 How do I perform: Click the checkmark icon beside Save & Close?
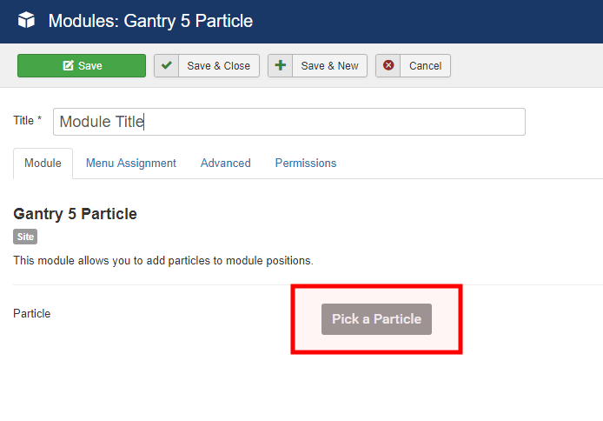pyautogui.click(x=167, y=66)
